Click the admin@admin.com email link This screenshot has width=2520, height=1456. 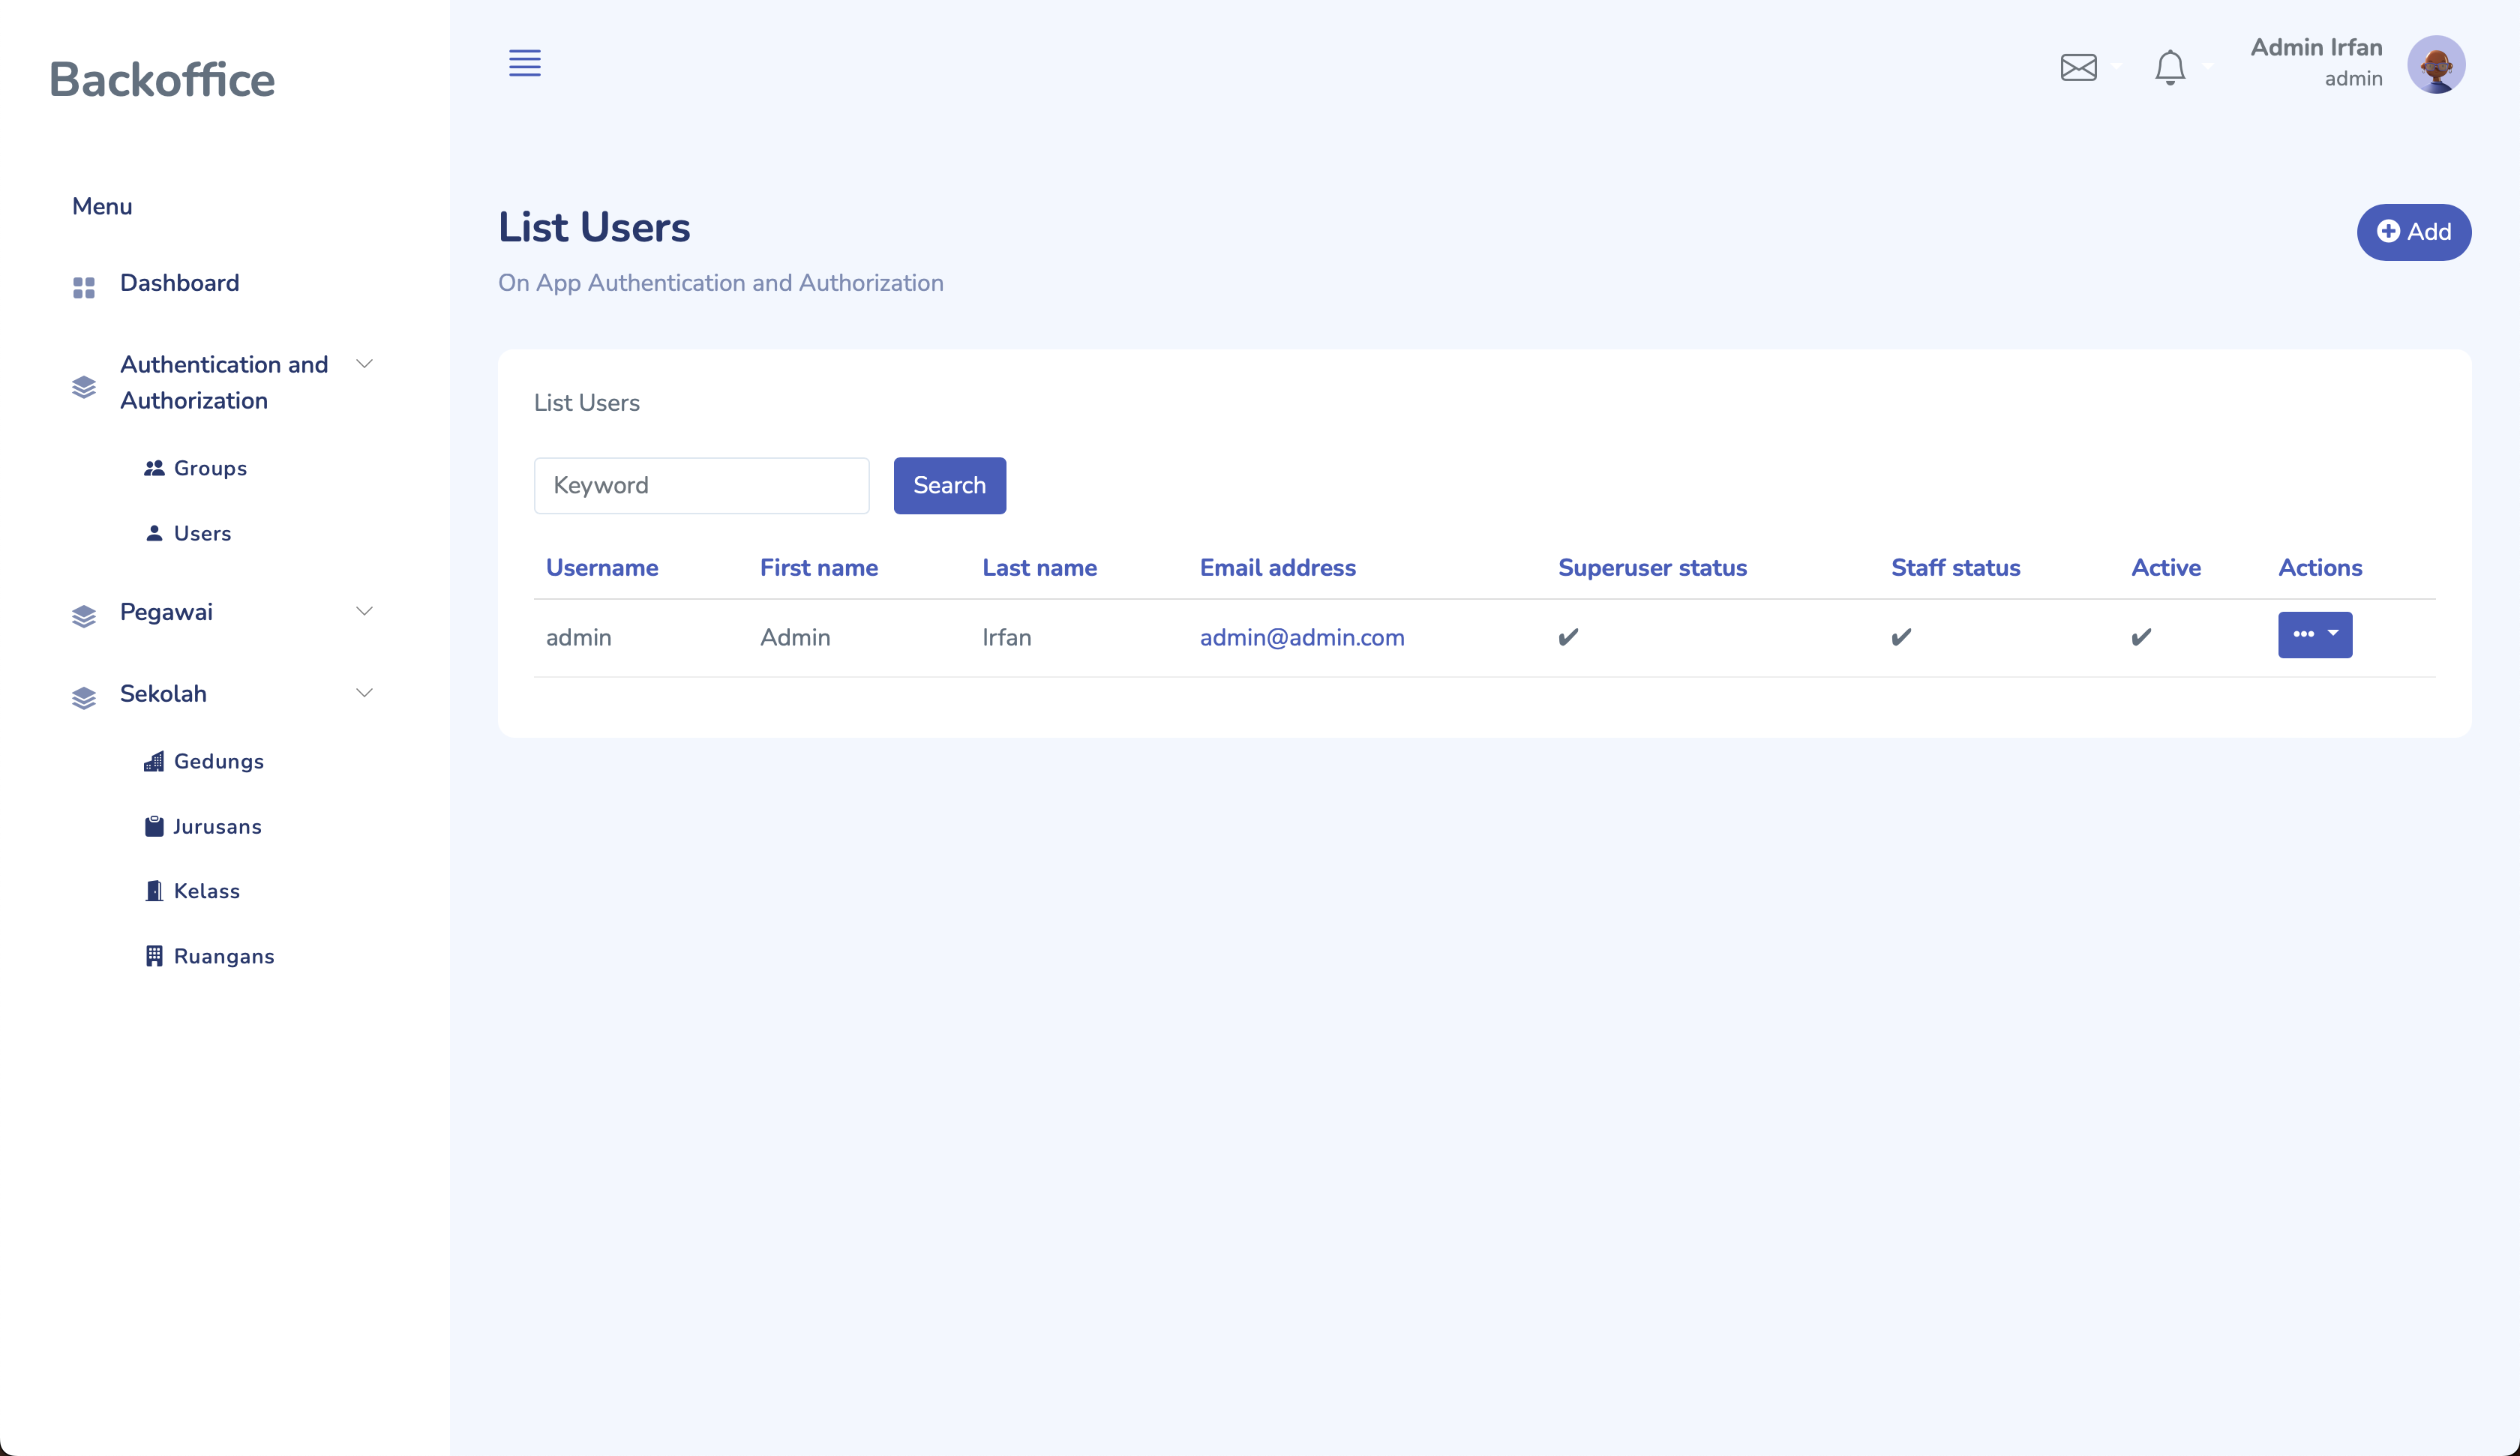point(1301,638)
